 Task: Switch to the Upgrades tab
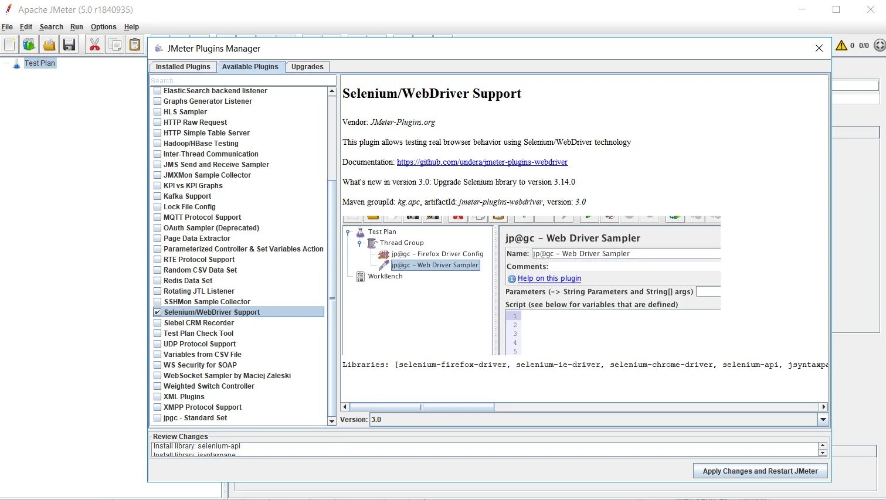tap(307, 67)
